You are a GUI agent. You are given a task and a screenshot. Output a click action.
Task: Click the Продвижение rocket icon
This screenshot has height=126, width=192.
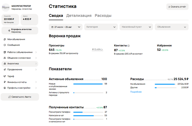point(5,69)
